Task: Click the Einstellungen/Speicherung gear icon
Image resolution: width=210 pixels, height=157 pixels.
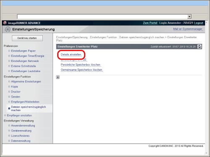Action: coord(8,29)
